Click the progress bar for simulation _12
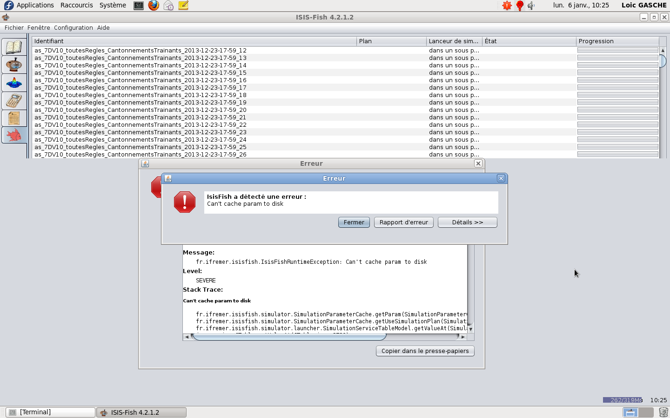This screenshot has width=670, height=418. pos(618,50)
